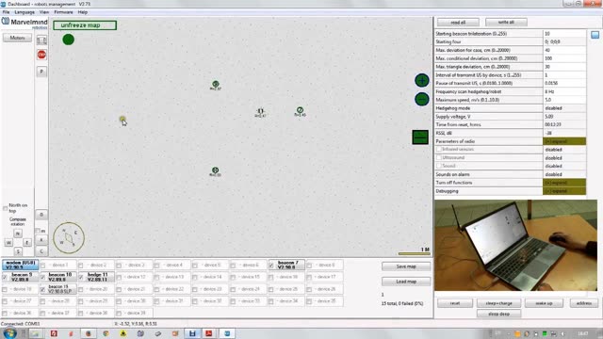Screen dimensions: 603x339
Task: Click the sleep deep button
Action: tap(498, 314)
